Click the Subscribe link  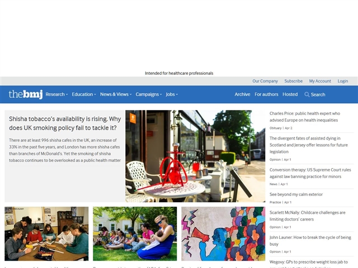tap(293, 81)
